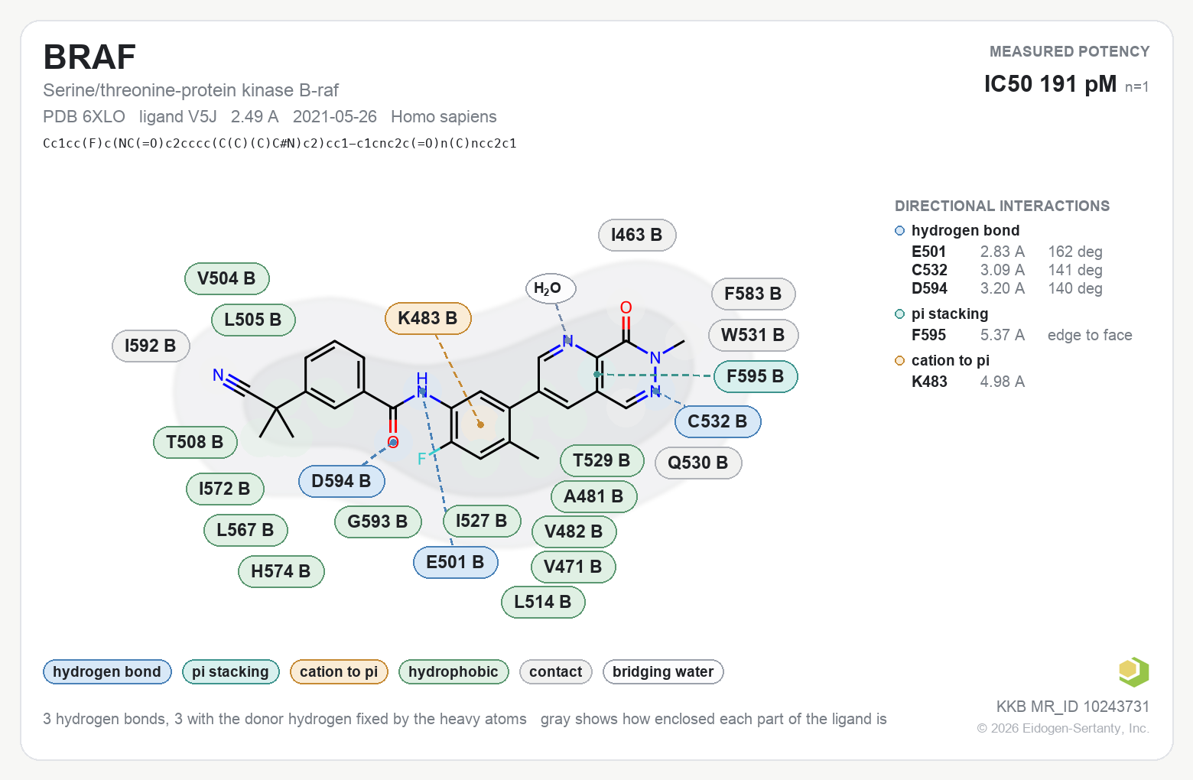Select the D594 B residue label
Screen dimensions: 1193x780
[x=341, y=481]
